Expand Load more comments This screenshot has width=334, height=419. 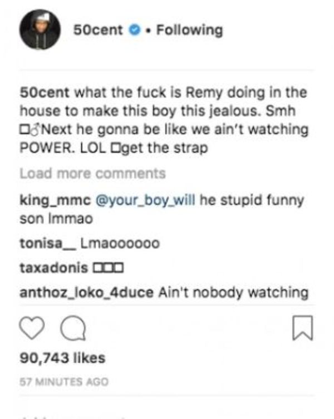(93, 174)
